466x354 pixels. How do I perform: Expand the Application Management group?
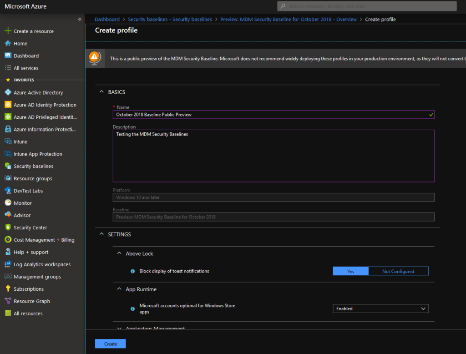pos(119,328)
